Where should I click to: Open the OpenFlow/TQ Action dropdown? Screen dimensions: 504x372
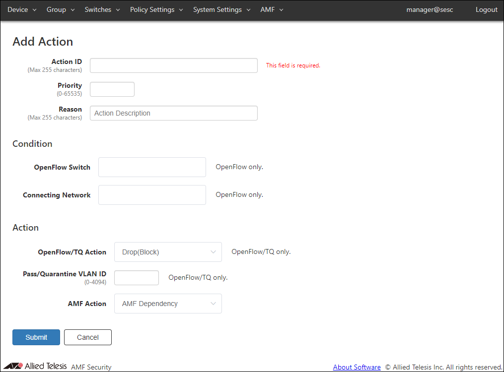(x=168, y=252)
